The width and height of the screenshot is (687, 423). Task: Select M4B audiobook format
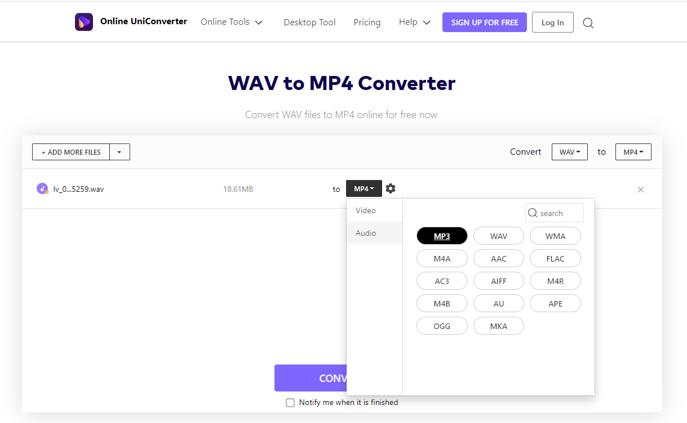tap(442, 304)
